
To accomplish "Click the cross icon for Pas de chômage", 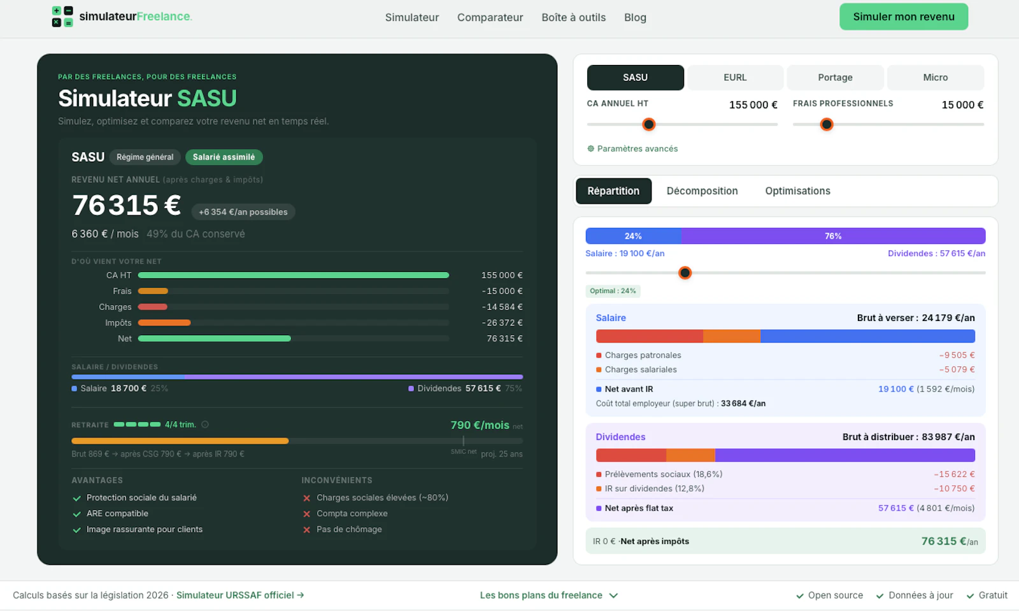I will (x=306, y=530).
